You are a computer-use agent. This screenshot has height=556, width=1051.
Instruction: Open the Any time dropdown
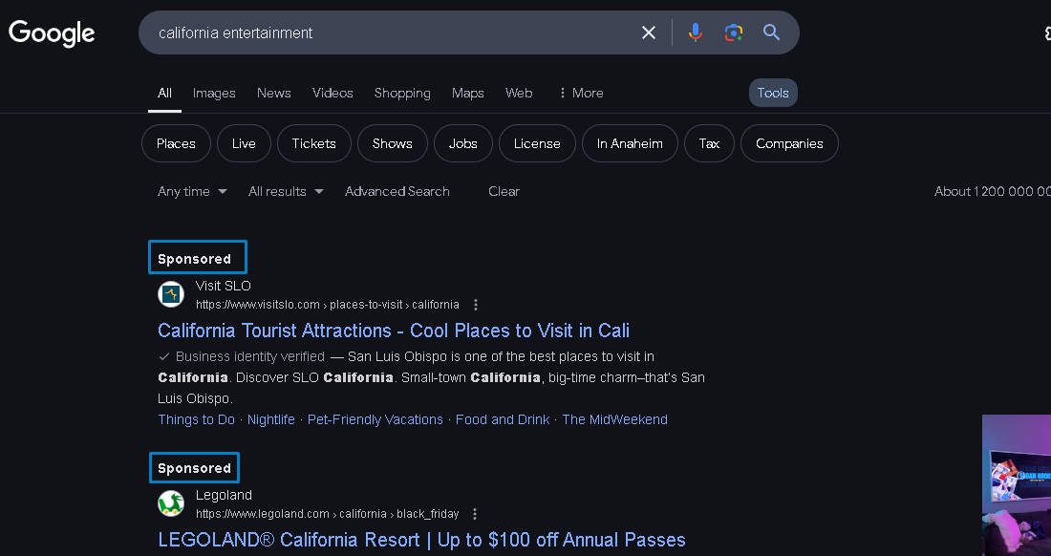point(192,192)
